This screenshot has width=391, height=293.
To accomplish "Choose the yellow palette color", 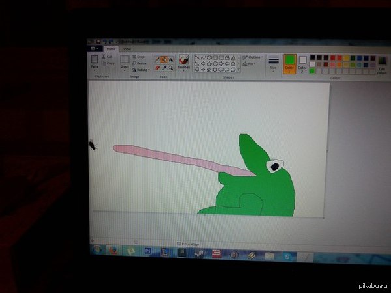I will tap(346, 58).
